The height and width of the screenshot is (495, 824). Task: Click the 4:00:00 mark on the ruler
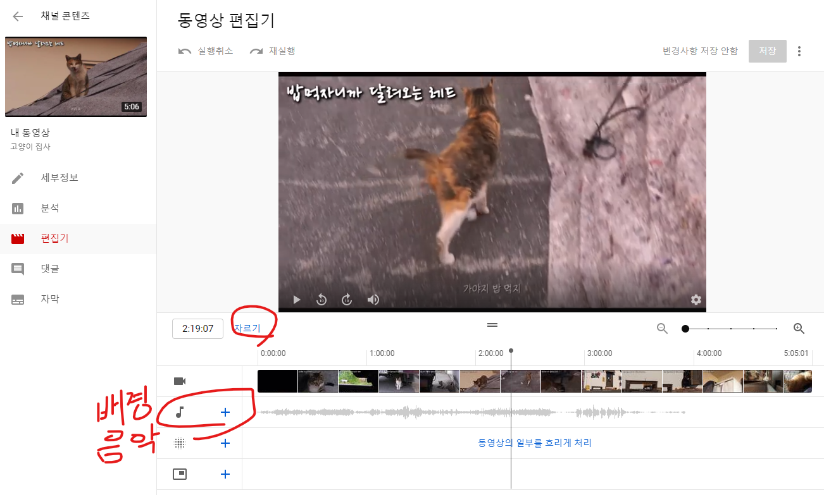709,353
